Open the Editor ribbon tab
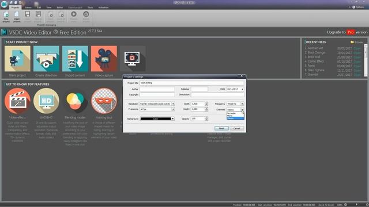Screen dimensions: 369x207 coord(60,7)
